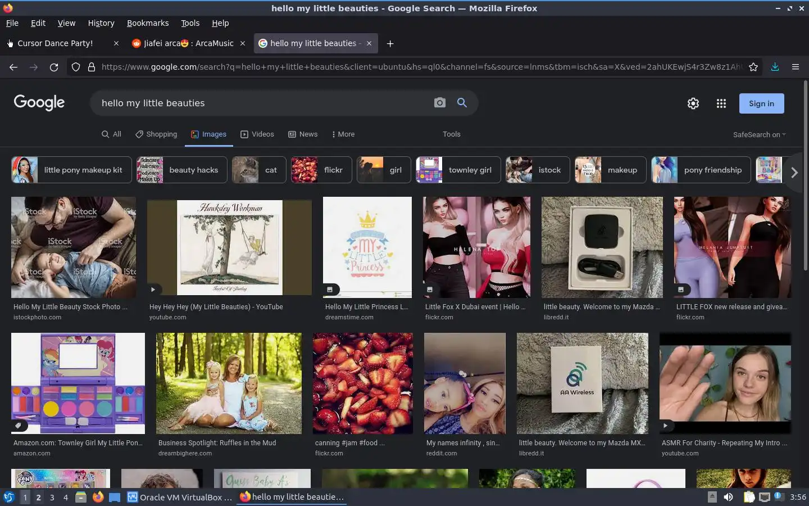Viewport: 809px width, 506px height.
Task: Open the SafeSearch on dropdown
Action: click(x=759, y=134)
